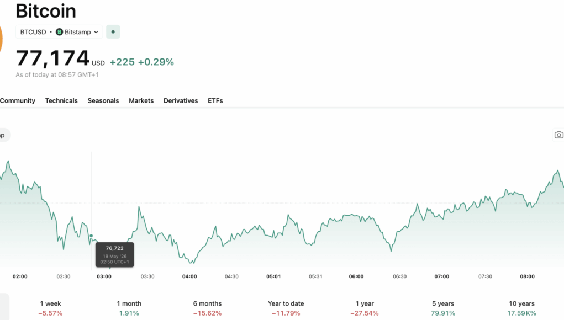Click the 04:30 time axis label
The width and height of the screenshot is (564, 320).
231,276
